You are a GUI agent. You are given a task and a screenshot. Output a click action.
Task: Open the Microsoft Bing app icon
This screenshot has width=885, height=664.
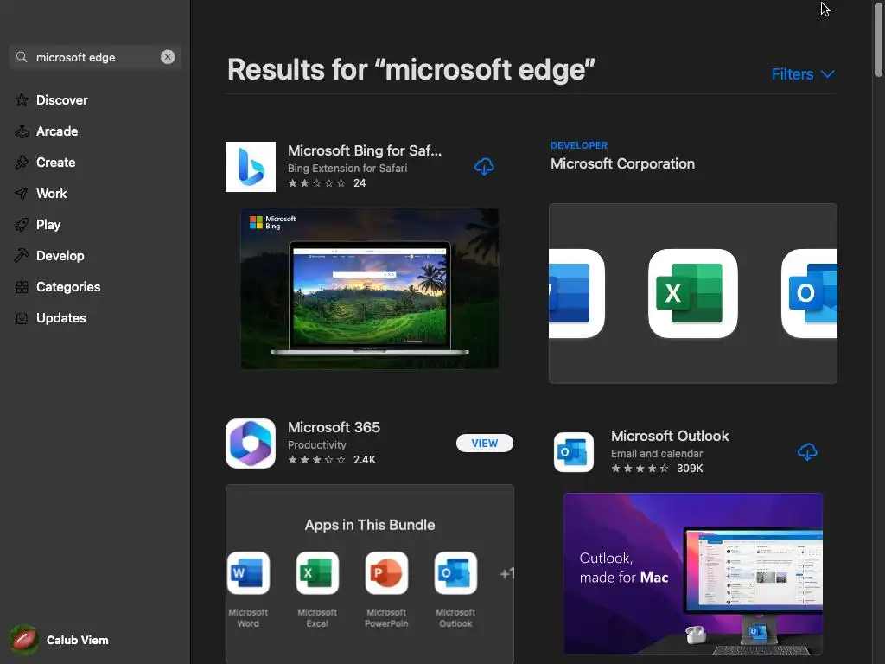pyautogui.click(x=251, y=167)
